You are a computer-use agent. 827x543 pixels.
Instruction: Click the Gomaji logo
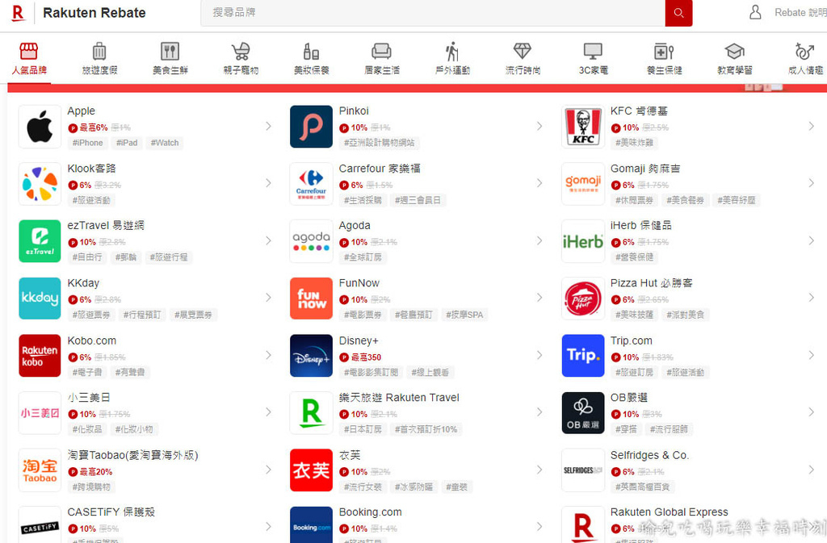[583, 184]
